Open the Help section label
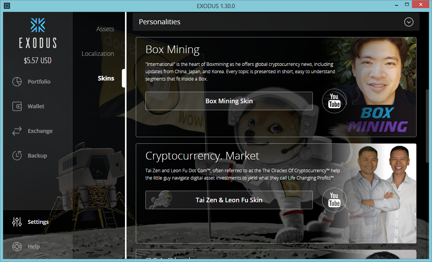The image size is (432, 262). pyautogui.click(x=34, y=247)
